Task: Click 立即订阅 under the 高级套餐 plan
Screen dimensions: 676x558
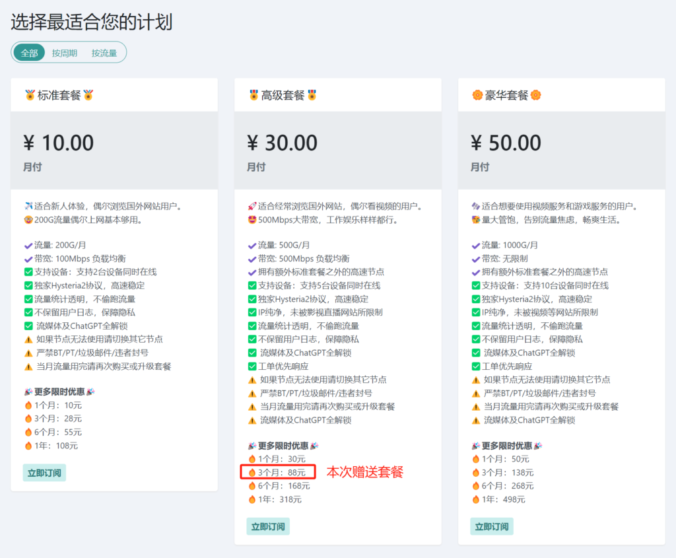Action: pyautogui.click(x=267, y=527)
